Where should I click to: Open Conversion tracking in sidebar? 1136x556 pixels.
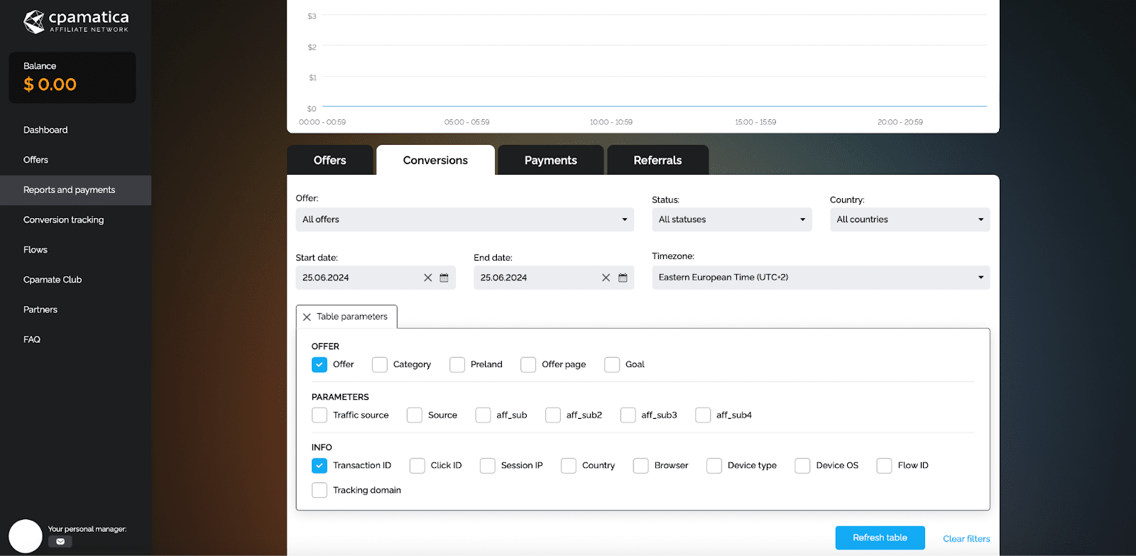[x=63, y=220]
